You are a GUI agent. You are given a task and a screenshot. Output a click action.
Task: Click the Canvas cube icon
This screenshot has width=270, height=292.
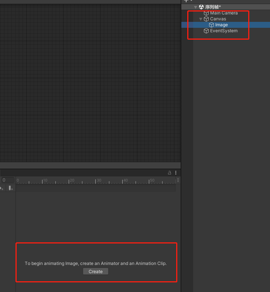click(x=206, y=19)
